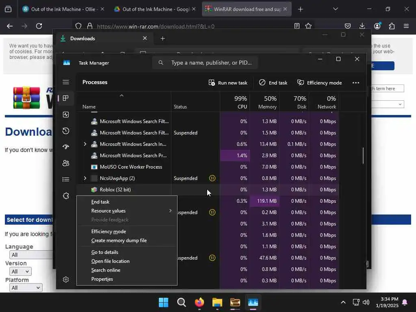Image resolution: width=416 pixels, height=312 pixels.
Task: Reload the WinRAR page
Action: (x=39, y=26)
